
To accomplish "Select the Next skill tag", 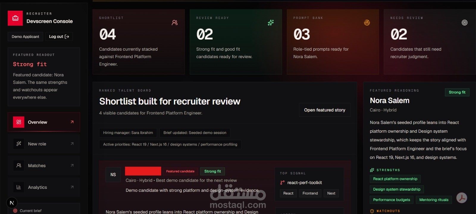I will point(331,193).
